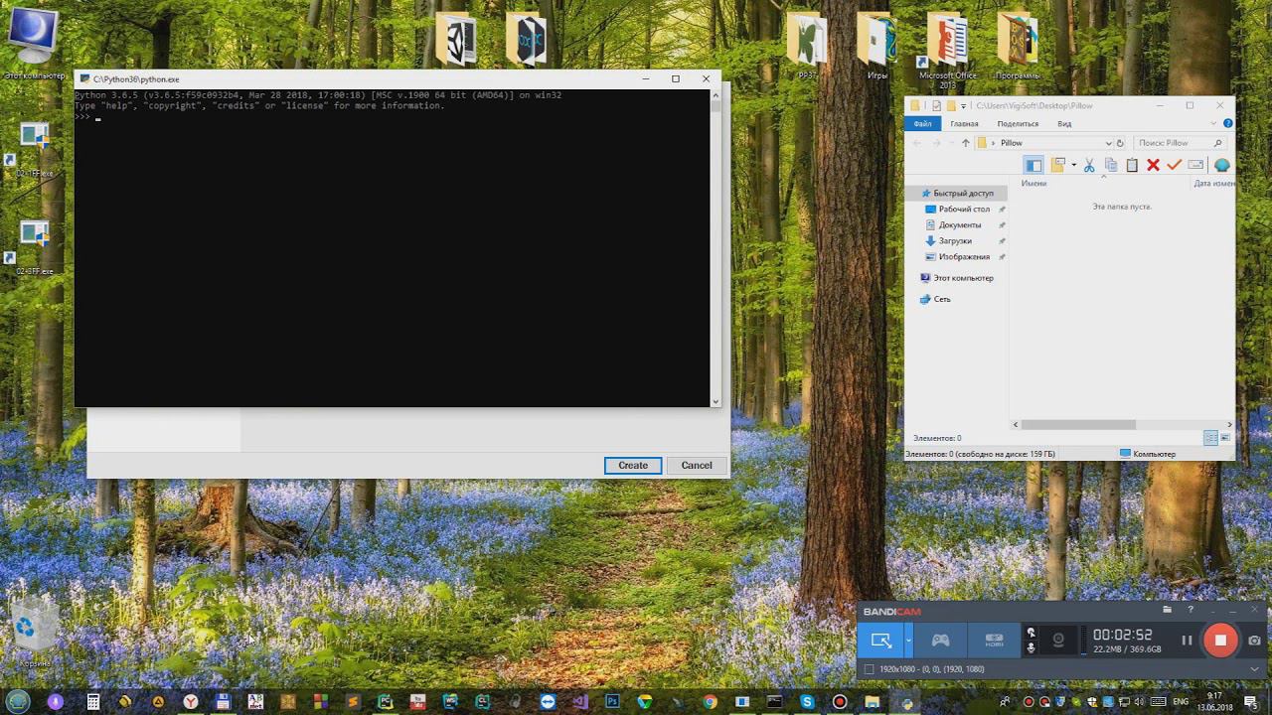Click the Copy icon in Explorer toolbar
Screen dimensions: 1272x715
(x=1111, y=165)
